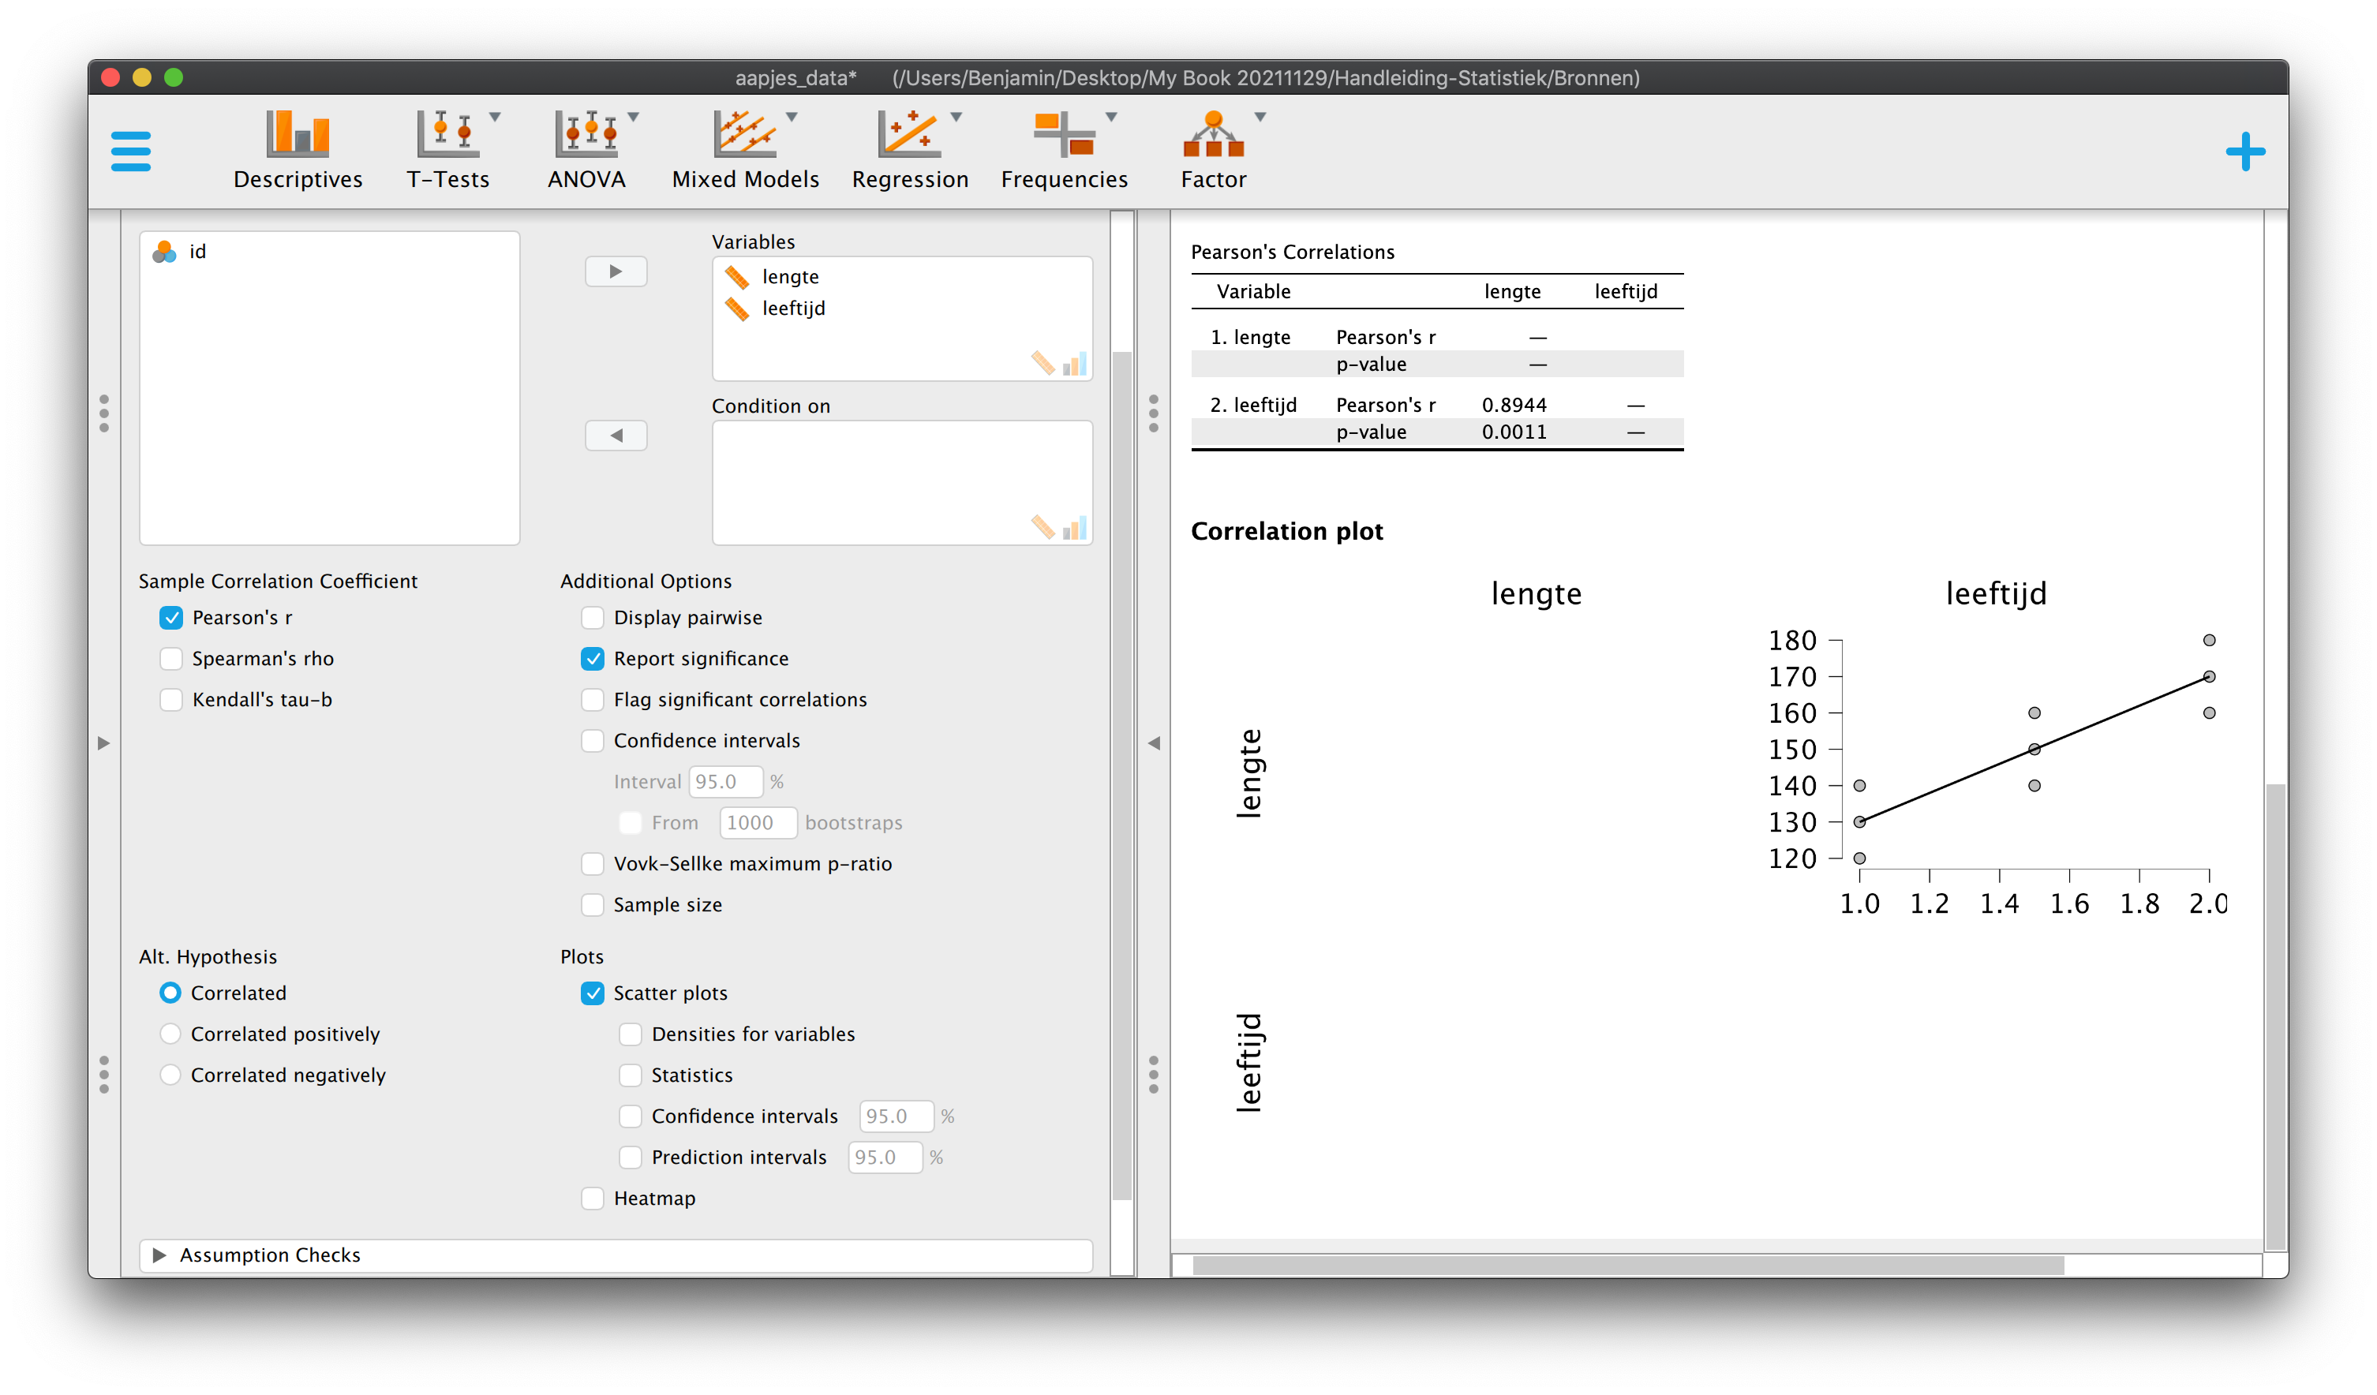Enable the Spearman's rho checkbox
Image resolution: width=2377 pixels, height=1395 pixels.
[170, 658]
